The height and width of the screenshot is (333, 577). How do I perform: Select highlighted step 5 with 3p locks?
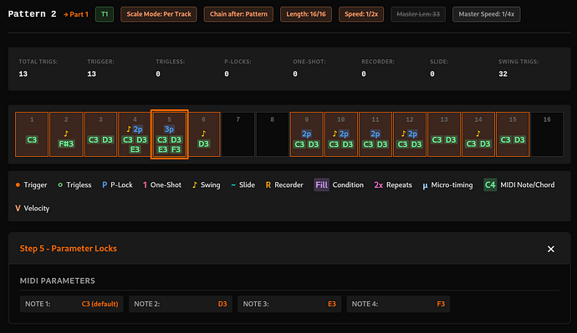[169, 134]
